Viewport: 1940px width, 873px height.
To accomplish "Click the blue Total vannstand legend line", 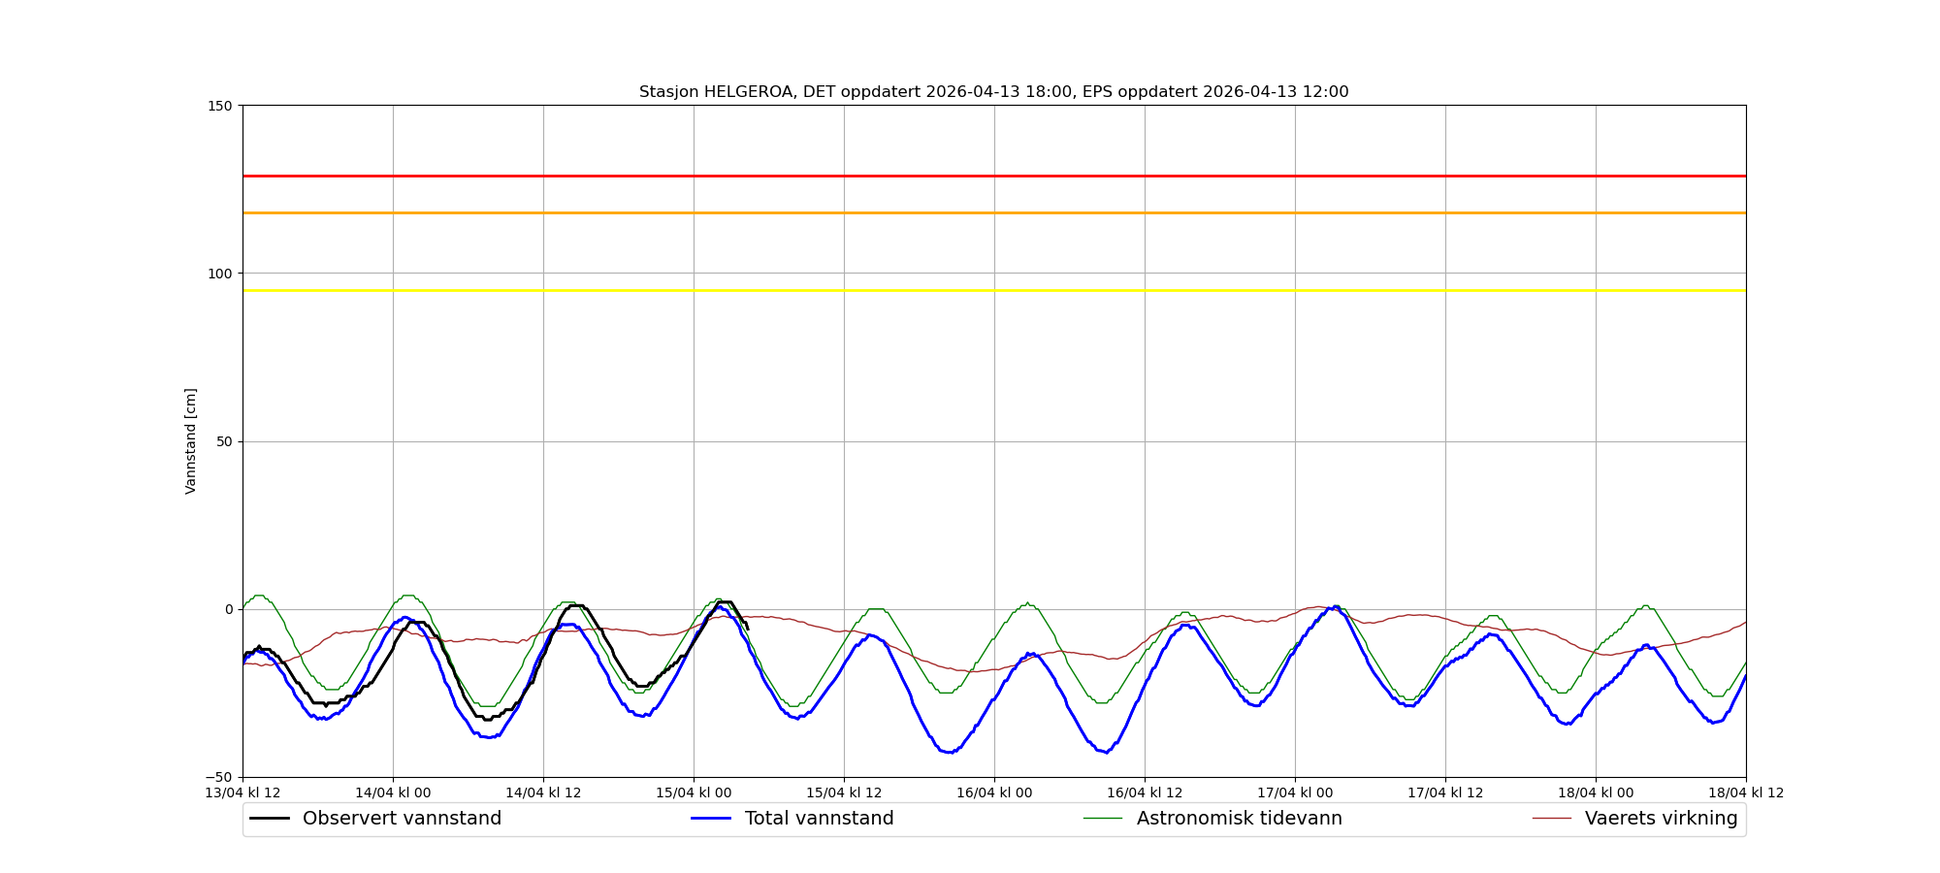I will tap(710, 819).
